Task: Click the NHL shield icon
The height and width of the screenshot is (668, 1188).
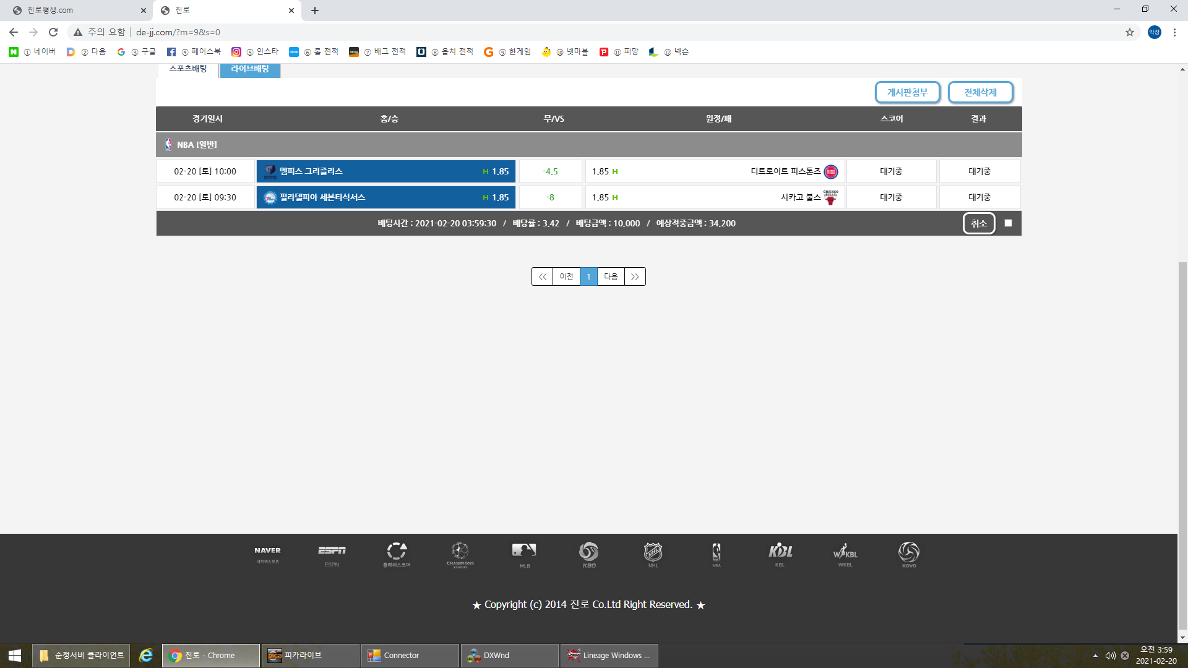Action: click(x=653, y=554)
